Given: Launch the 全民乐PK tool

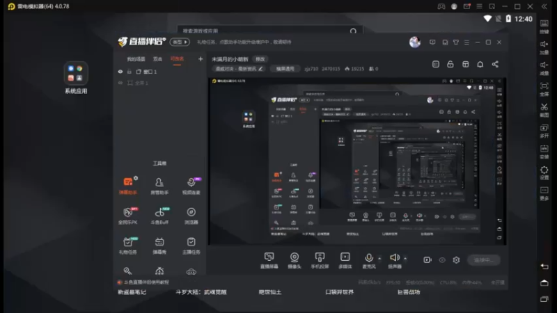Looking at the screenshot, I should [x=128, y=216].
